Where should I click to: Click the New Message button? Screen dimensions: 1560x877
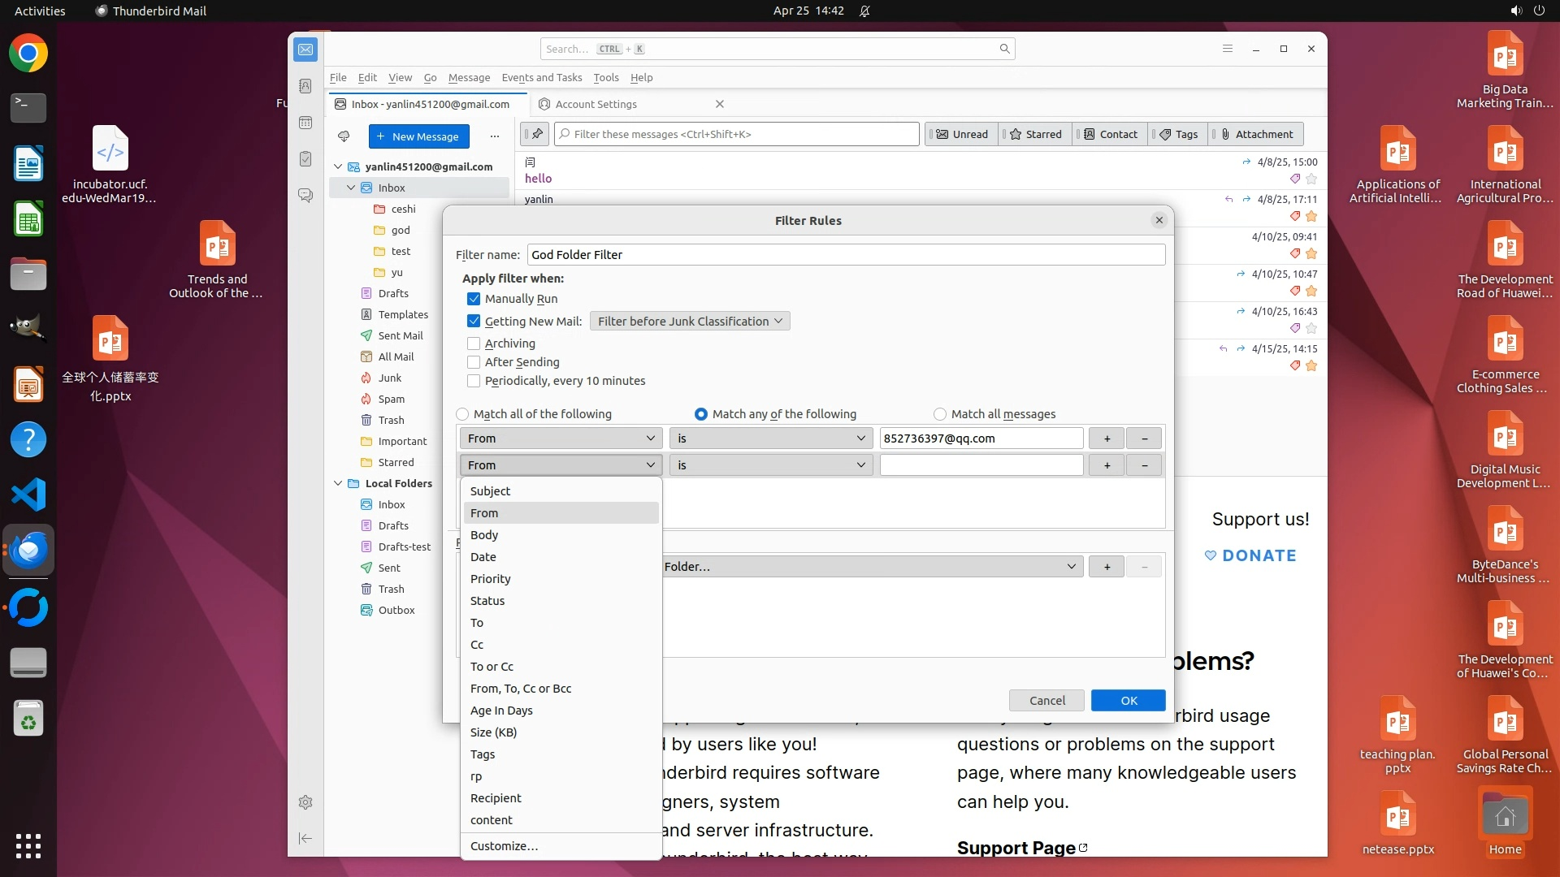[418, 136]
